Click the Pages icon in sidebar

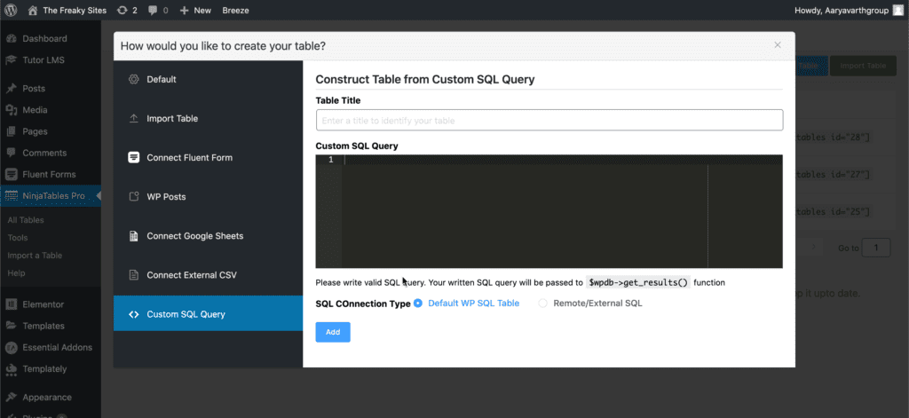click(x=11, y=131)
